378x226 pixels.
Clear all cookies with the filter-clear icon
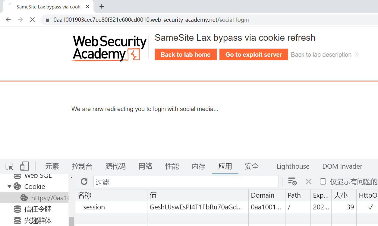[292, 181]
